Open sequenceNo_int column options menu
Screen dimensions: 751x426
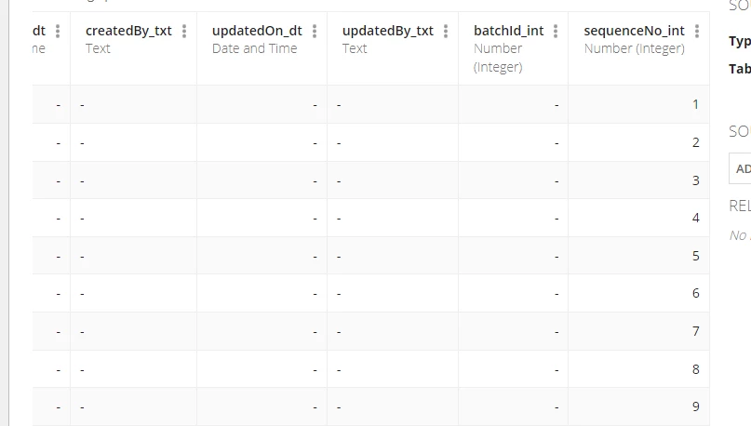[697, 31]
